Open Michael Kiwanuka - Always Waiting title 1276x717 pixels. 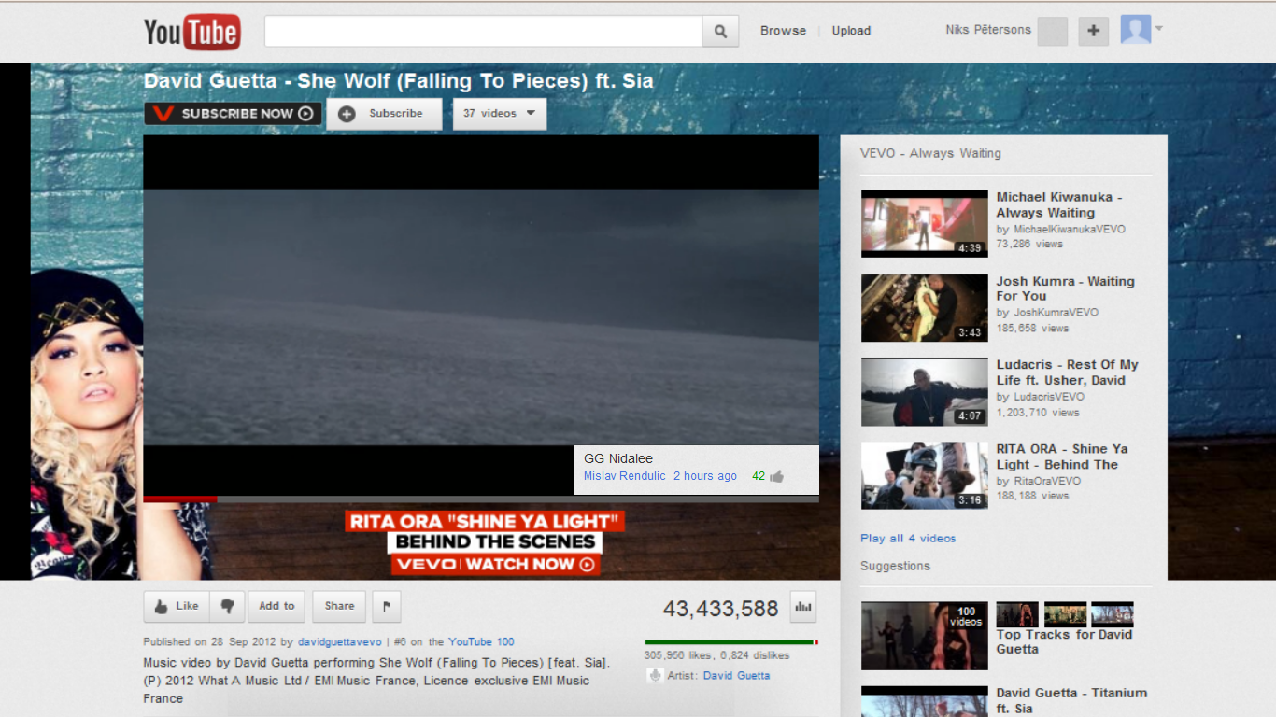pyautogui.click(x=1059, y=204)
